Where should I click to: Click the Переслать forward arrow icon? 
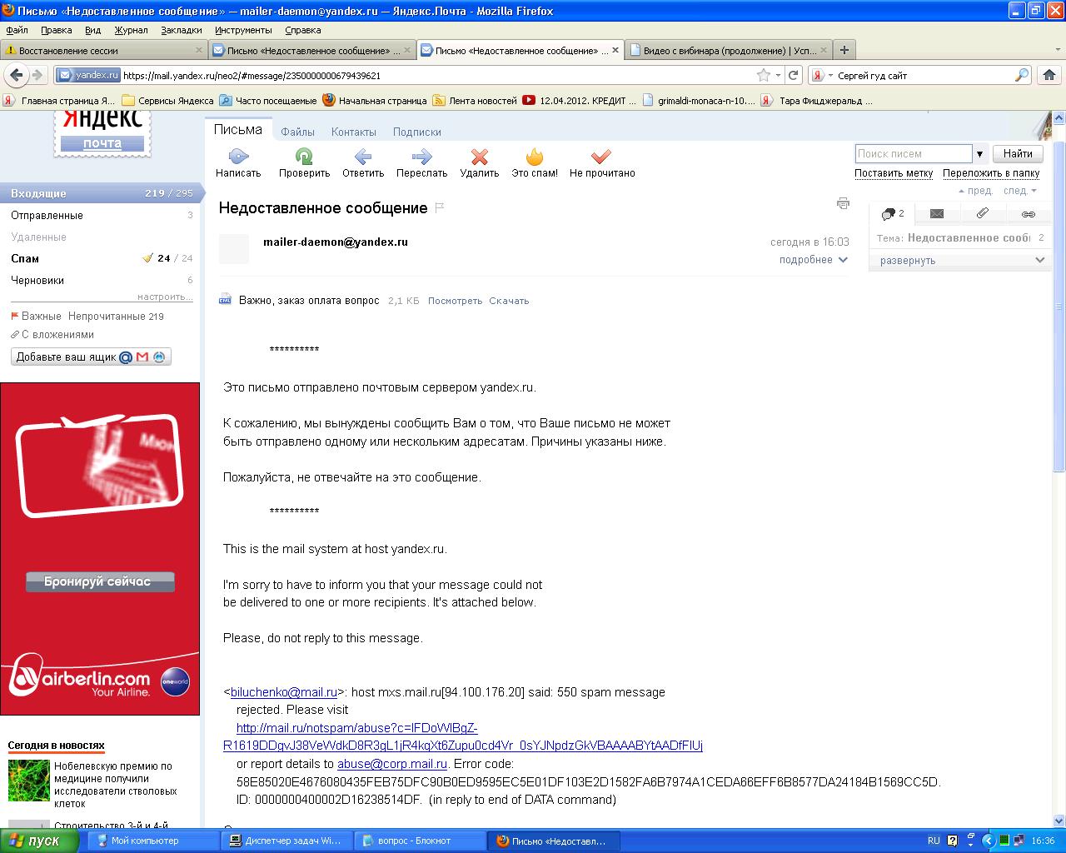point(422,156)
